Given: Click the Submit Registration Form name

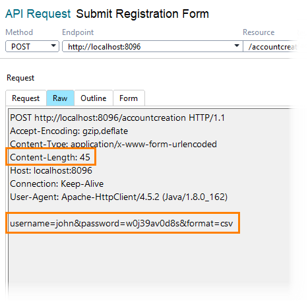Looking at the screenshot, I should (x=142, y=14).
